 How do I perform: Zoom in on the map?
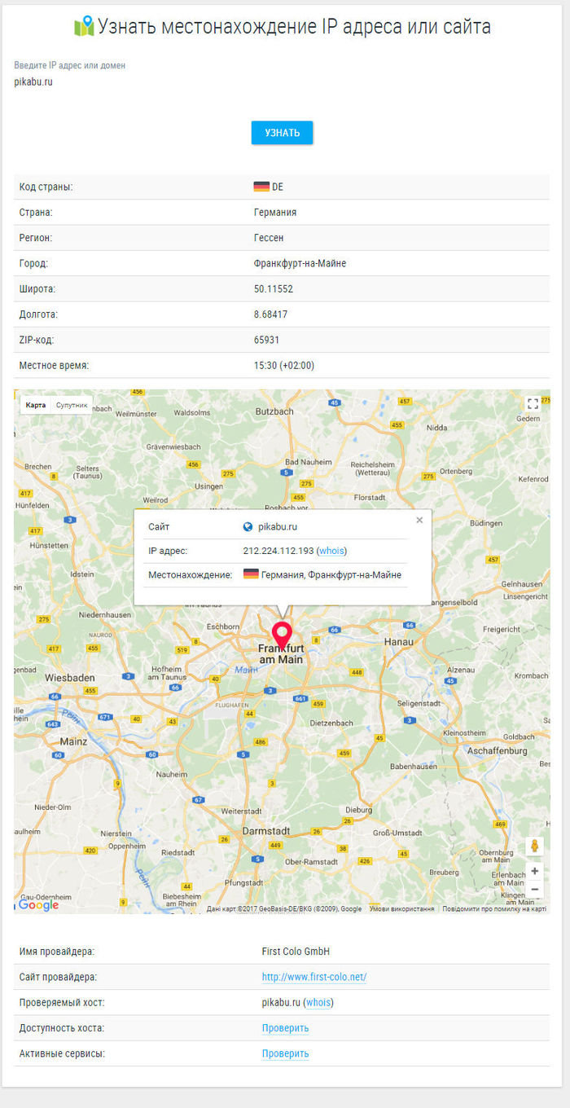click(x=534, y=872)
